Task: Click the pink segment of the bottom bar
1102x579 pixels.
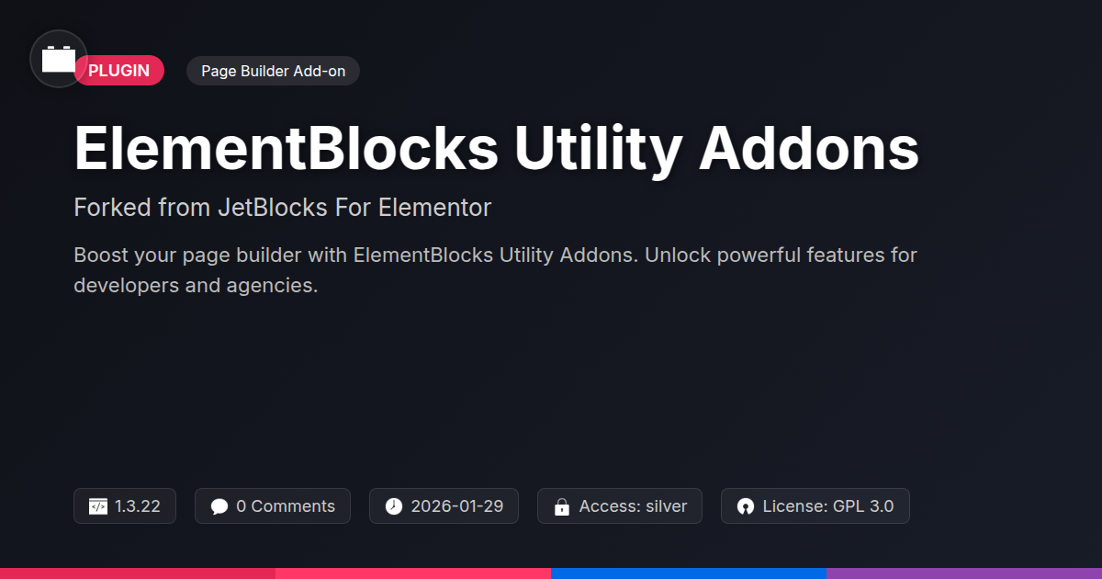Action: click(413, 573)
